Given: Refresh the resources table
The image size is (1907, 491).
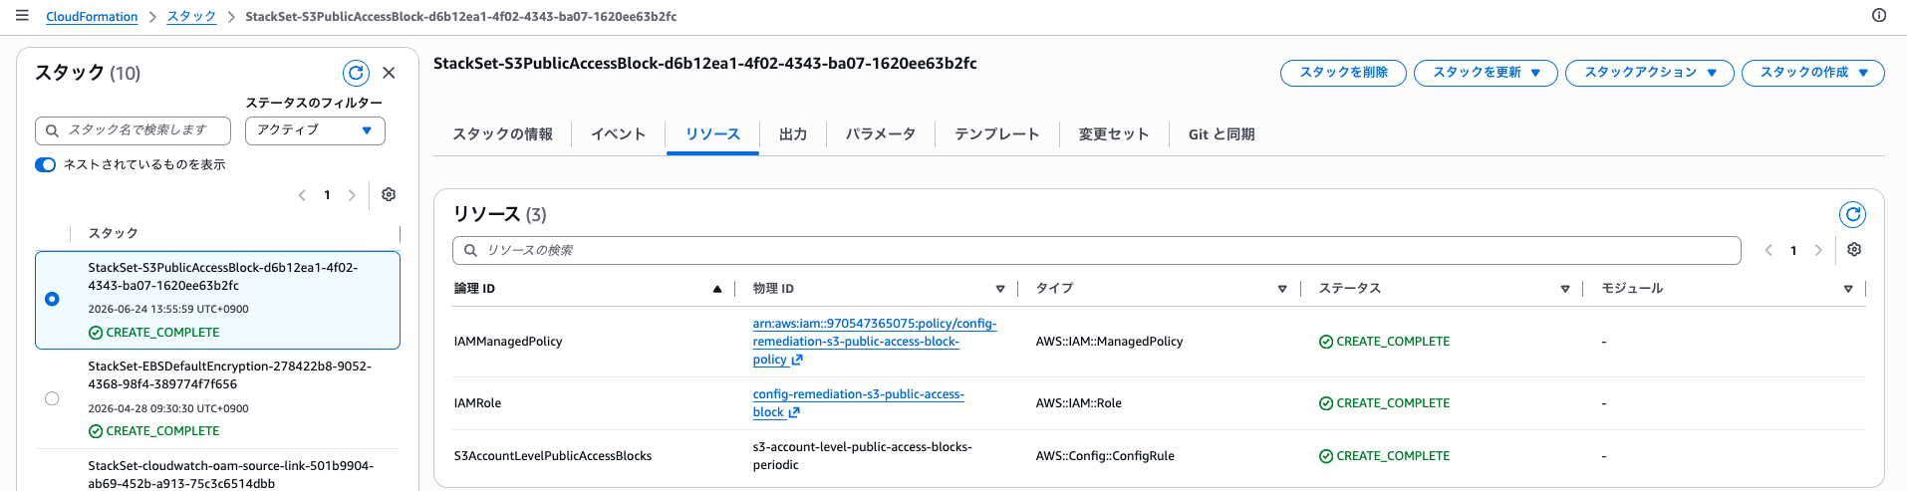Looking at the screenshot, I should pyautogui.click(x=1852, y=214).
